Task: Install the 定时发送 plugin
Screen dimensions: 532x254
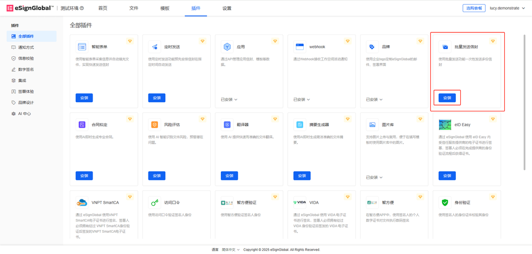Action: pyautogui.click(x=157, y=98)
